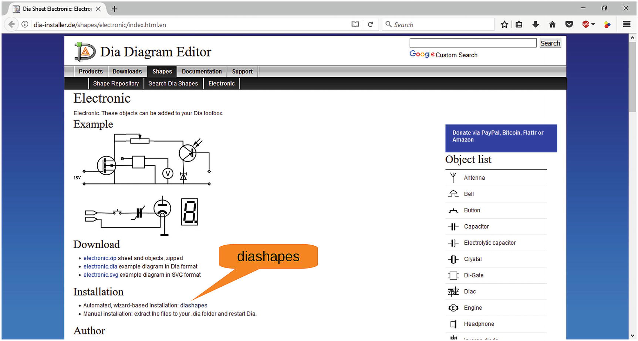Reload the page with the refresh icon
This screenshot has height=341, width=638.
tap(370, 24)
